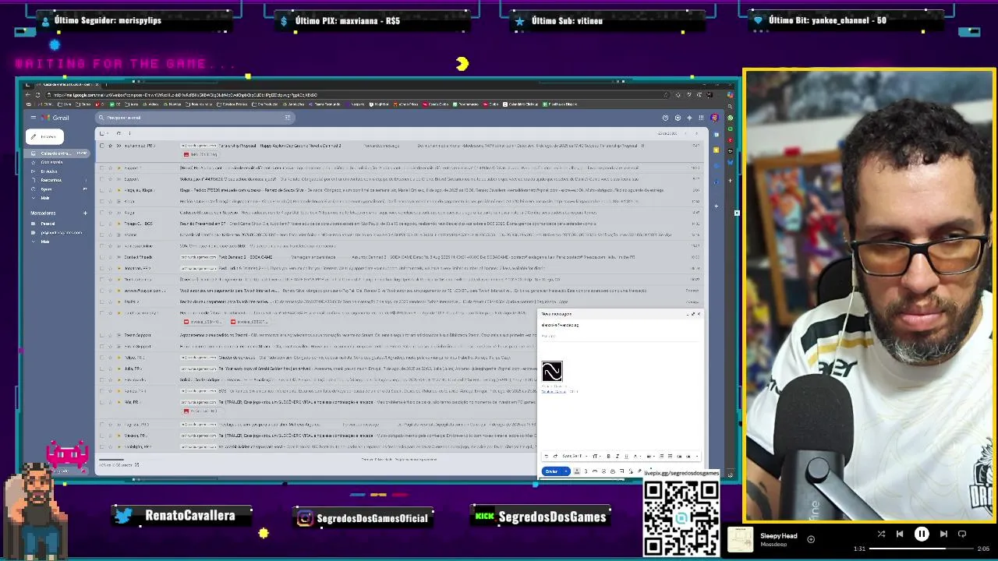Apply underline in the compose toolbar

pyautogui.click(x=626, y=457)
